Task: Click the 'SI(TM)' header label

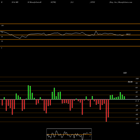Action: [53, 2]
